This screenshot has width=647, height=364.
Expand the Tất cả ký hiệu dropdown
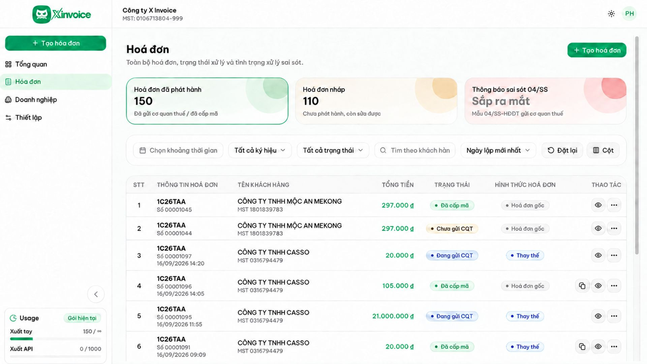tap(260, 150)
